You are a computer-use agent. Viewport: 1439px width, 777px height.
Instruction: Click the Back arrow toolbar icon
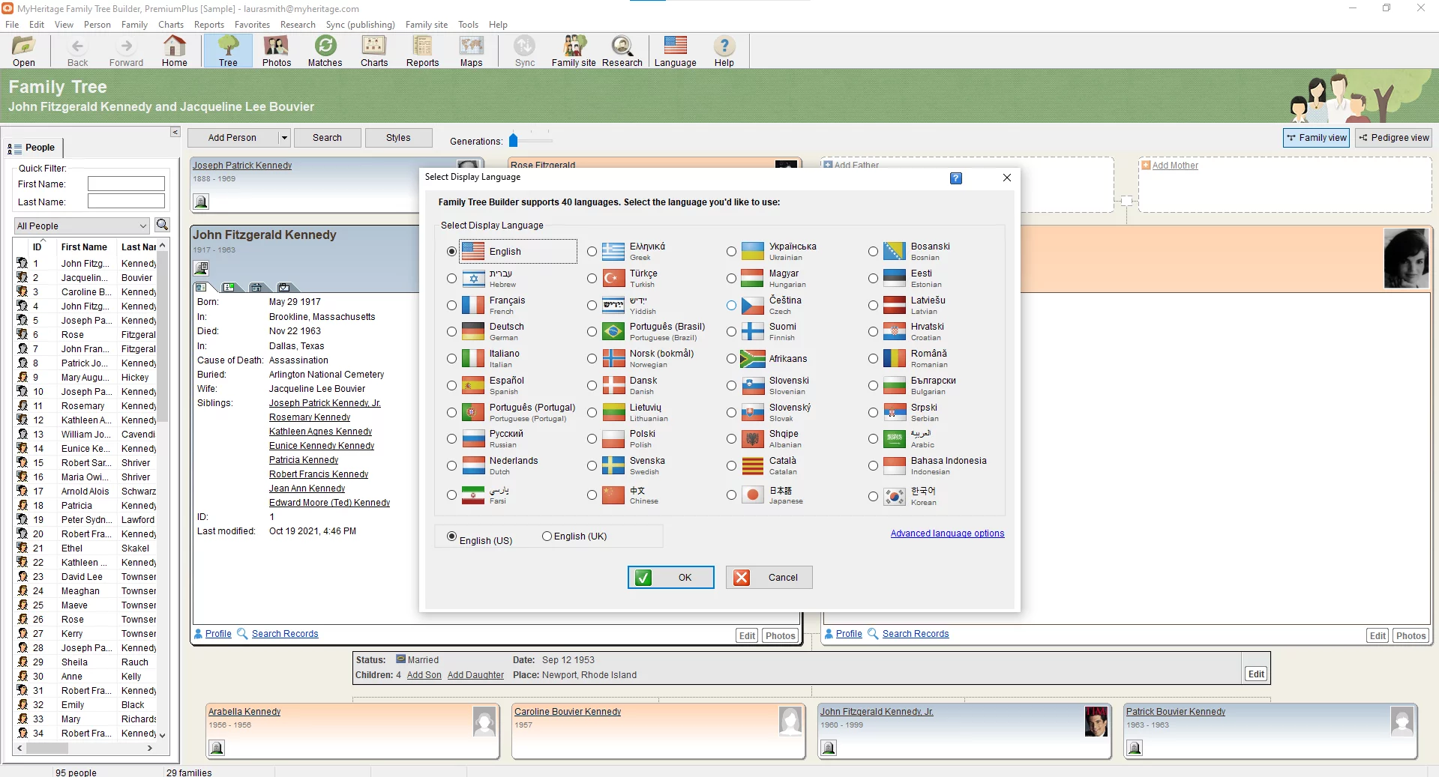[77, 51]
